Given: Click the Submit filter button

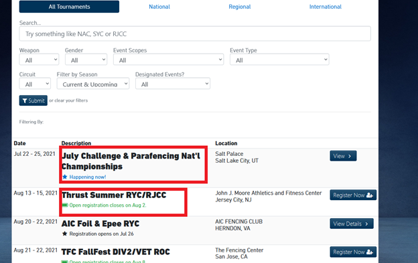Looking at the screenshot, I should click(33, 100).
